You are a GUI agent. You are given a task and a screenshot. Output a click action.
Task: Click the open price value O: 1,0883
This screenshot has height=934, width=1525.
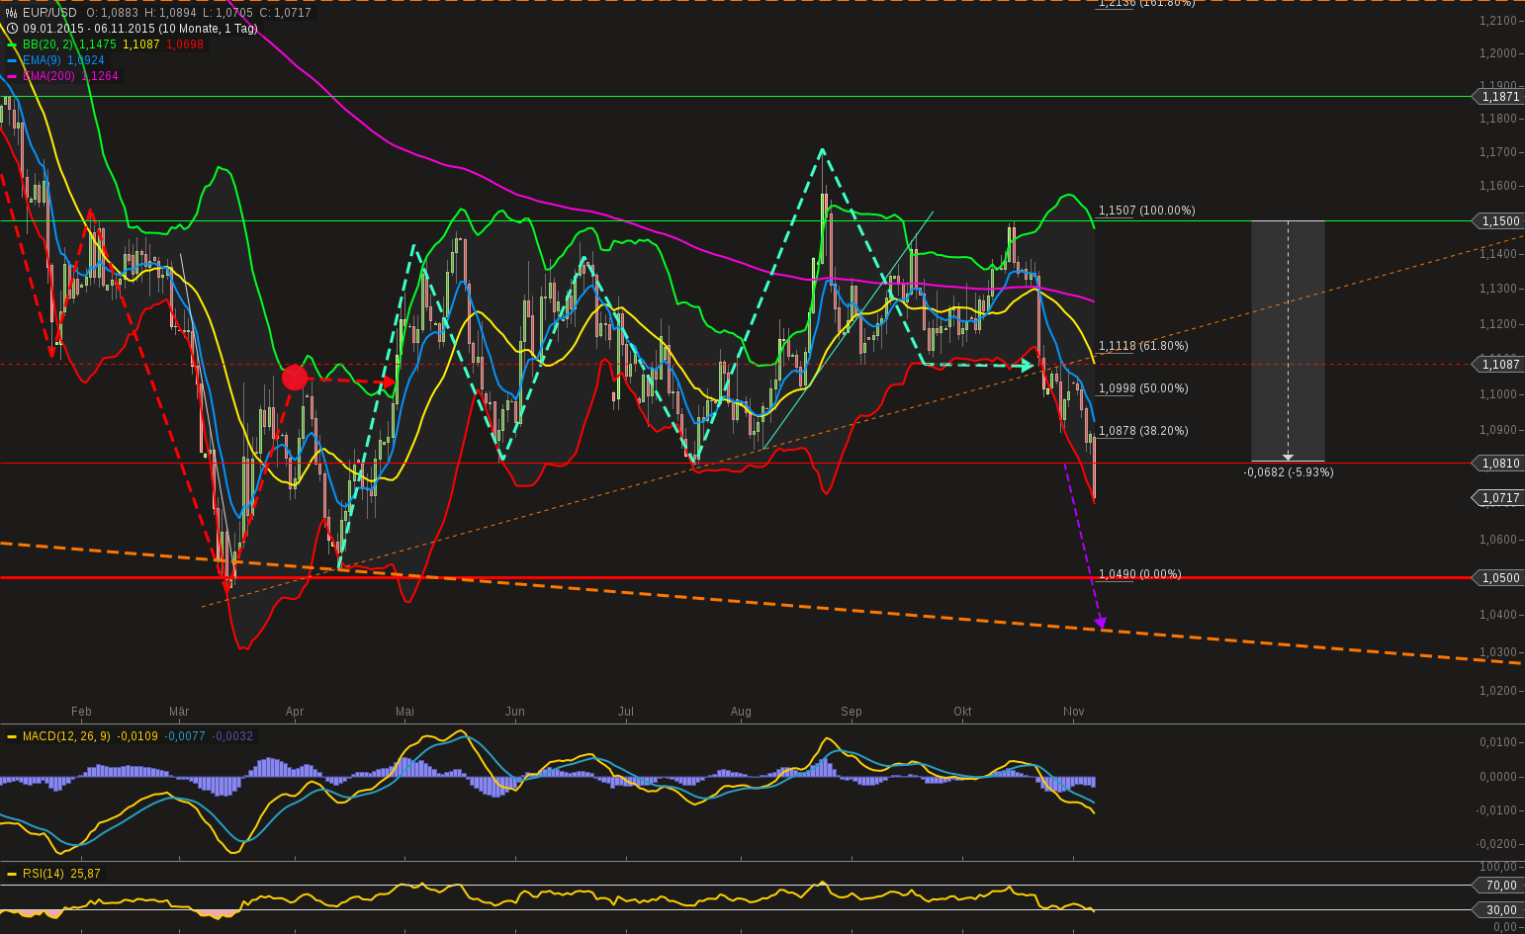click(x=112, y=13)
